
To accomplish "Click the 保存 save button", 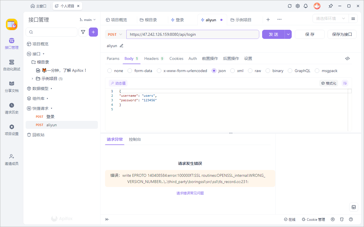I will pyautogui.click(x=310, y=34).
